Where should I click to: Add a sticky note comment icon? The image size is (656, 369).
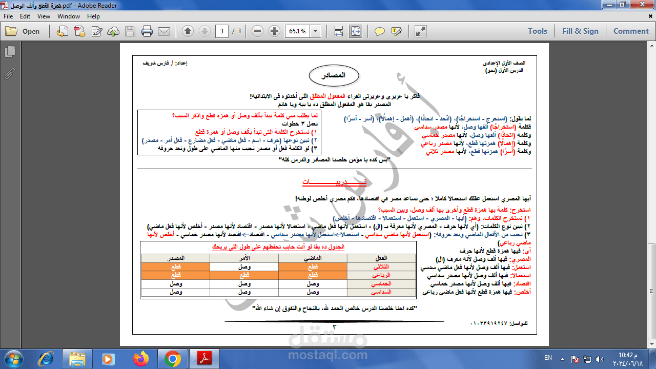coord(379,31)
